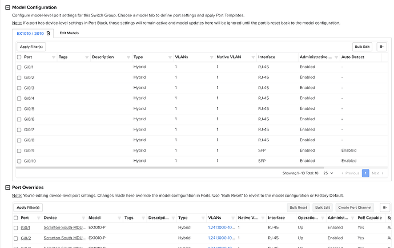Open the Edit Models tab

[69, 33]
